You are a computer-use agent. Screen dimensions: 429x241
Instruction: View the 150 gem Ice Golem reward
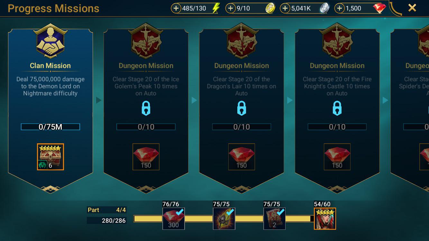(x=146, y=157)
